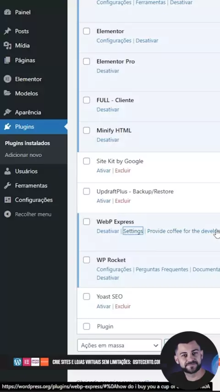Click Excluir under Yoast SEO
The height and width of the screenshot is (392, 220).
pyautogui.click(x=123, y=306)
